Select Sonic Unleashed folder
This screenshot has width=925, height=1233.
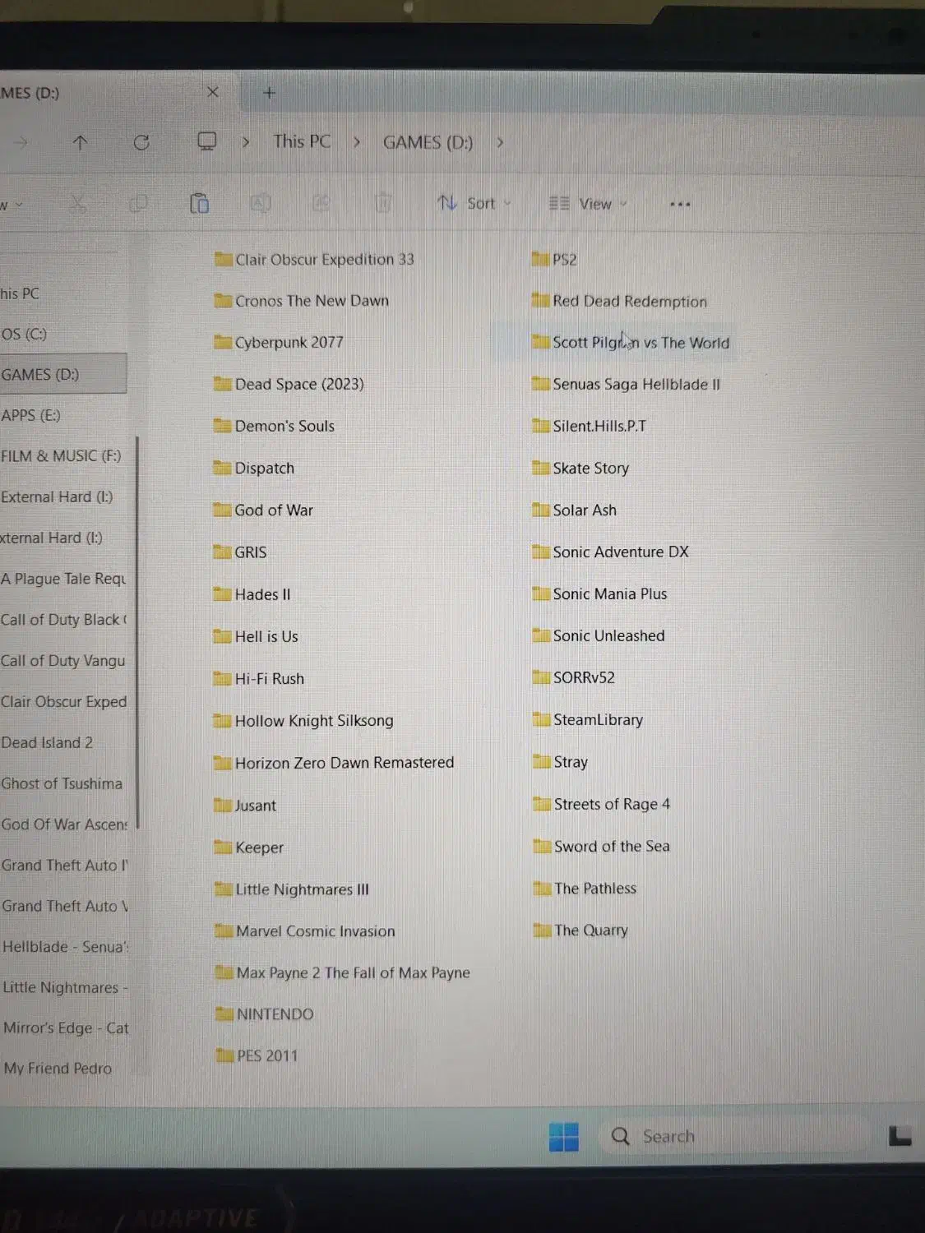pos(599,635)
